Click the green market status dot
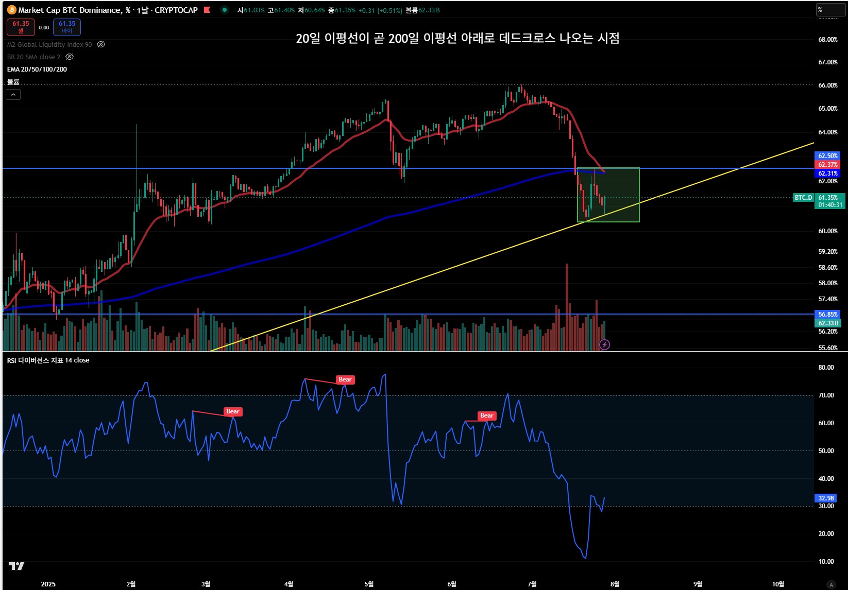 coord(225,10)
